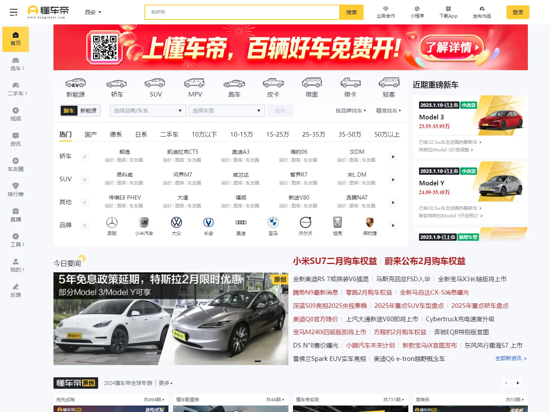Show next cars in 轿车 row
Screen dimensions: 550x412
pos(393,157)
